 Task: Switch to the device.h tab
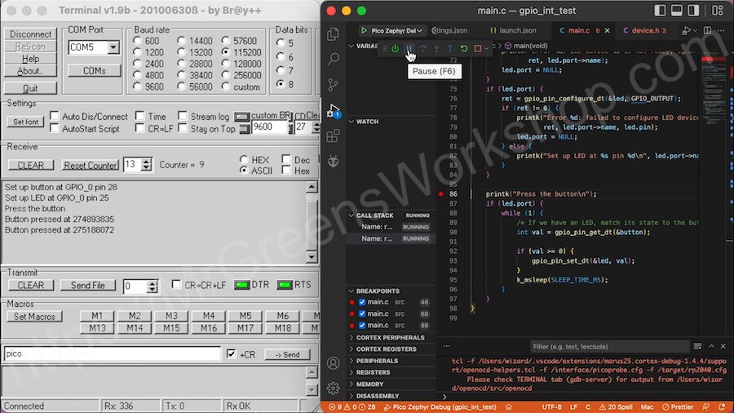click(644, 30)
